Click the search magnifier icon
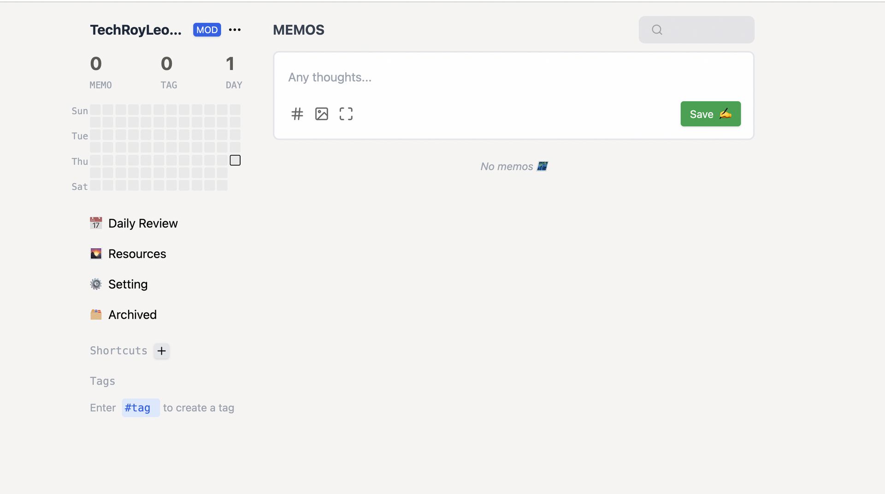 pyautogui.click(x=657, y=29)
